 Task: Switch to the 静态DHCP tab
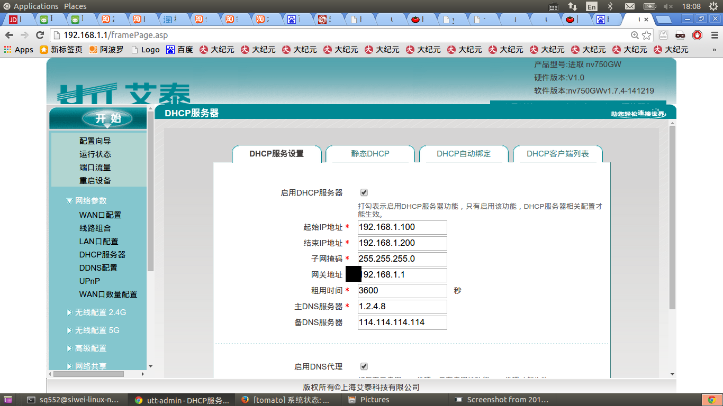(370, 154)
